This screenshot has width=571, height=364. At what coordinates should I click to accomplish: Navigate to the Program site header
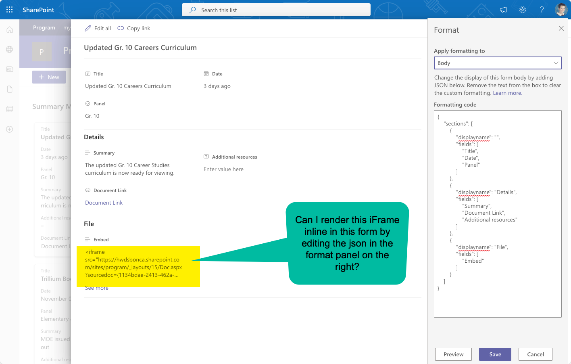pos(44,27)
